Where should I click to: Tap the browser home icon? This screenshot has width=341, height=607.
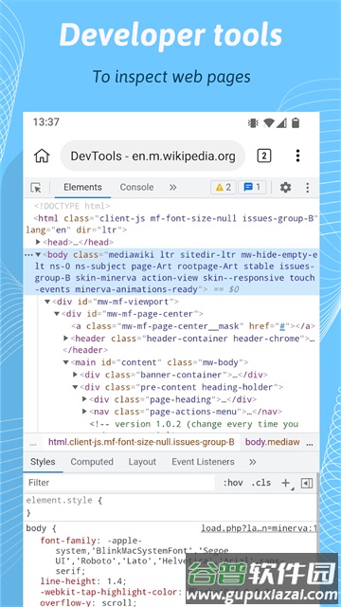42,156
